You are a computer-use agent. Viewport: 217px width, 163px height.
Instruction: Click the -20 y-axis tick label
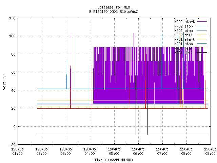point(12,145)
